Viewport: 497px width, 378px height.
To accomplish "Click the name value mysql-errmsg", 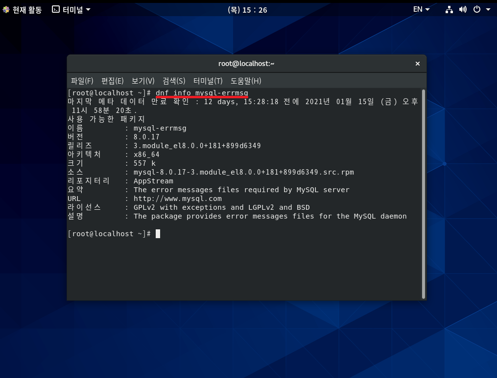I will pos(160,128).
